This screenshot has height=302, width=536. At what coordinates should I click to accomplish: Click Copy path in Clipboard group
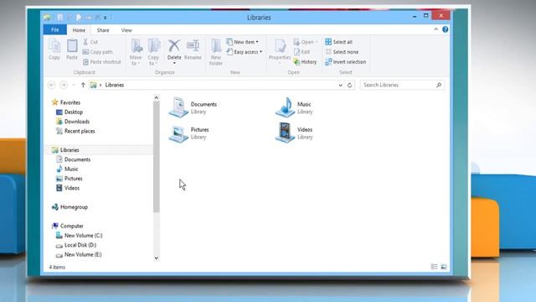tap(97, 52)
